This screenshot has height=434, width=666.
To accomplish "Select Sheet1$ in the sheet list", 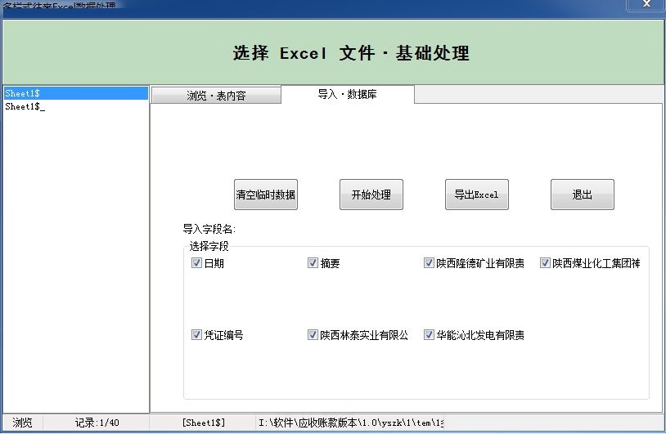I will point(76,93).
